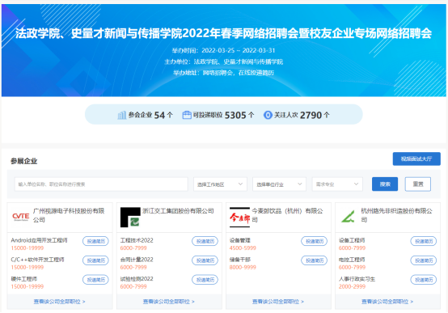The image size is (448, 313).
Task: Submit resume for 储备干部 position
Action: tap(315, 260)
